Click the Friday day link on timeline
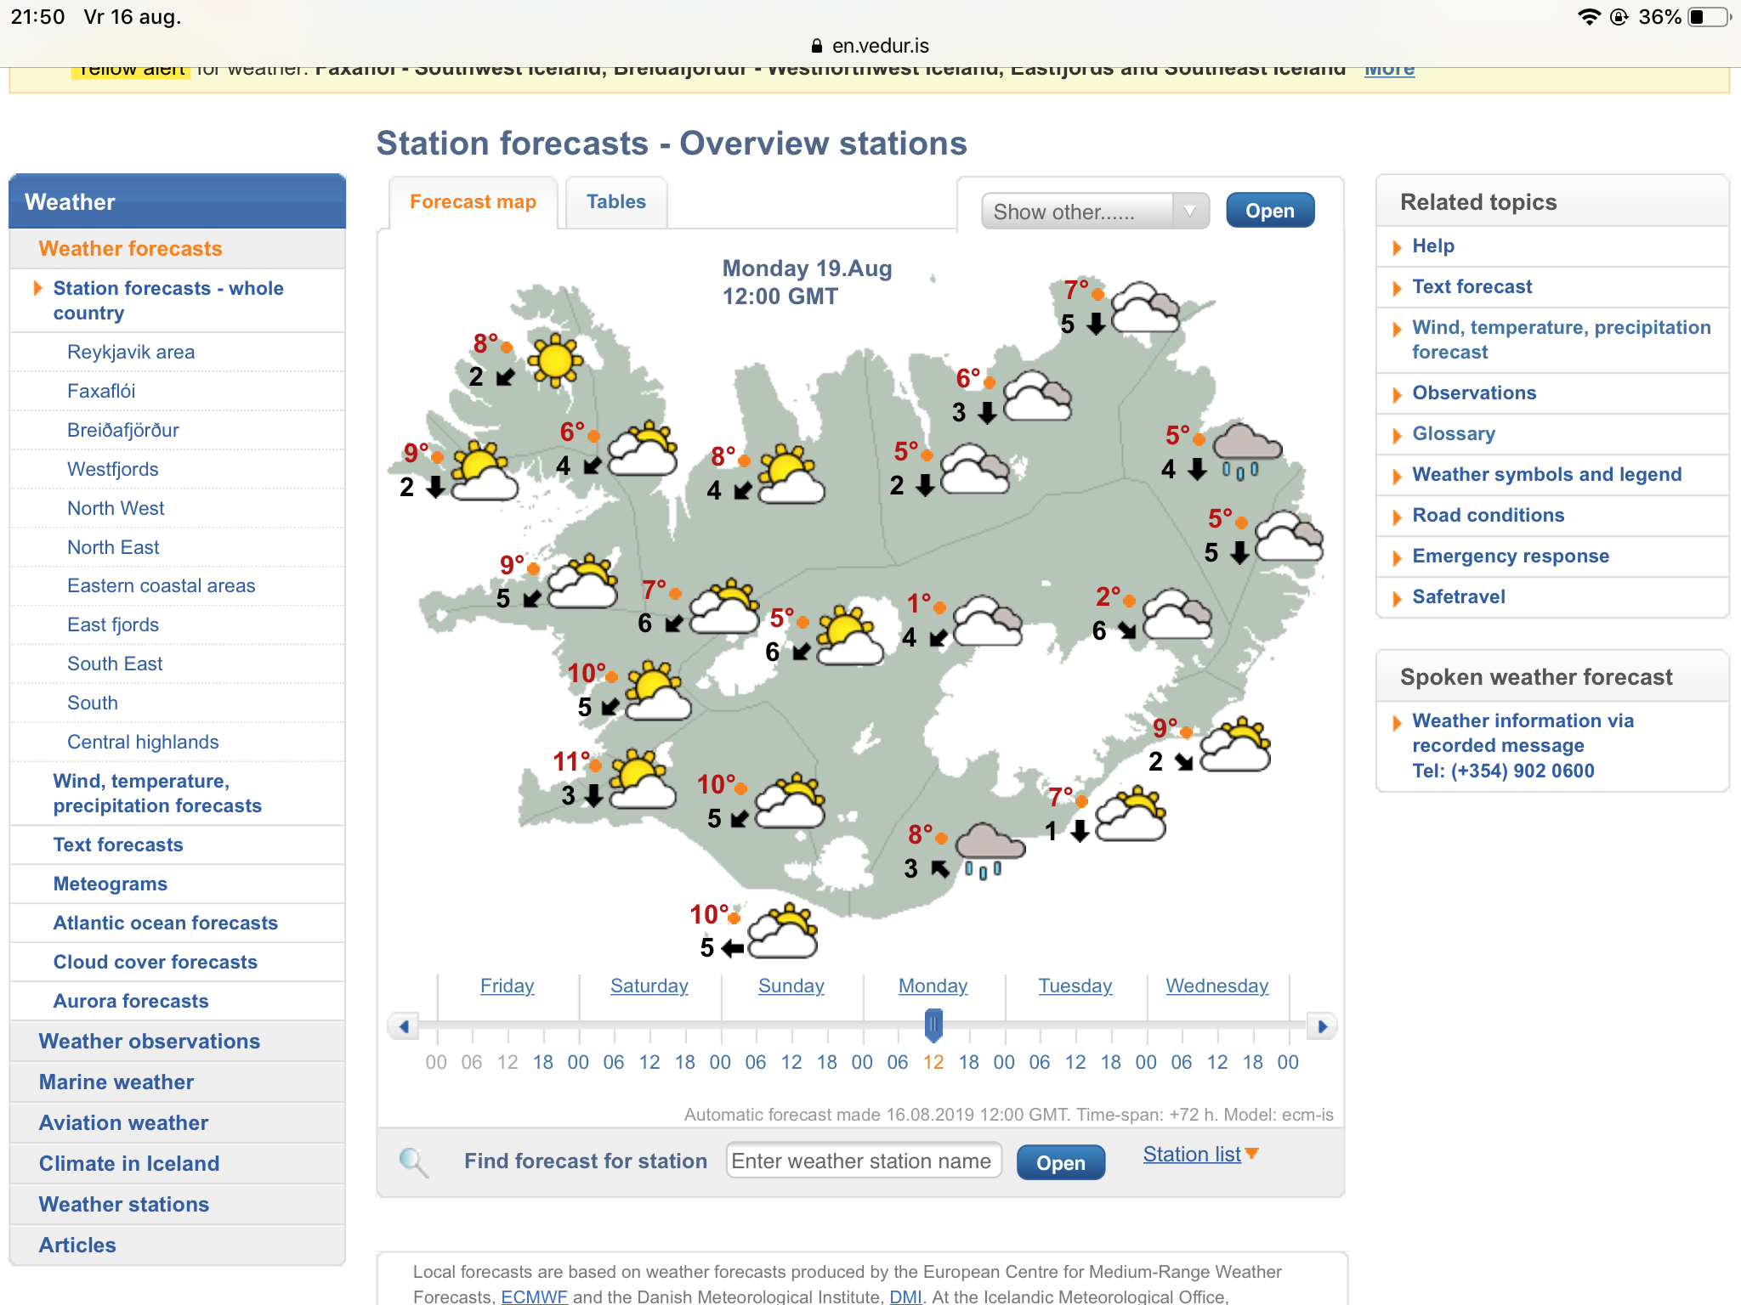 point(507,986)
